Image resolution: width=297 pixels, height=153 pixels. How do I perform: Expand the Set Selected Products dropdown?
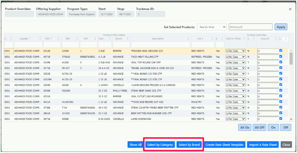pyautogui.click(x=212, y=27)
